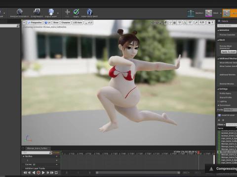Open the Lit view mode menu
The height and width of the screenshot is (177, 237).
point(47,23)
